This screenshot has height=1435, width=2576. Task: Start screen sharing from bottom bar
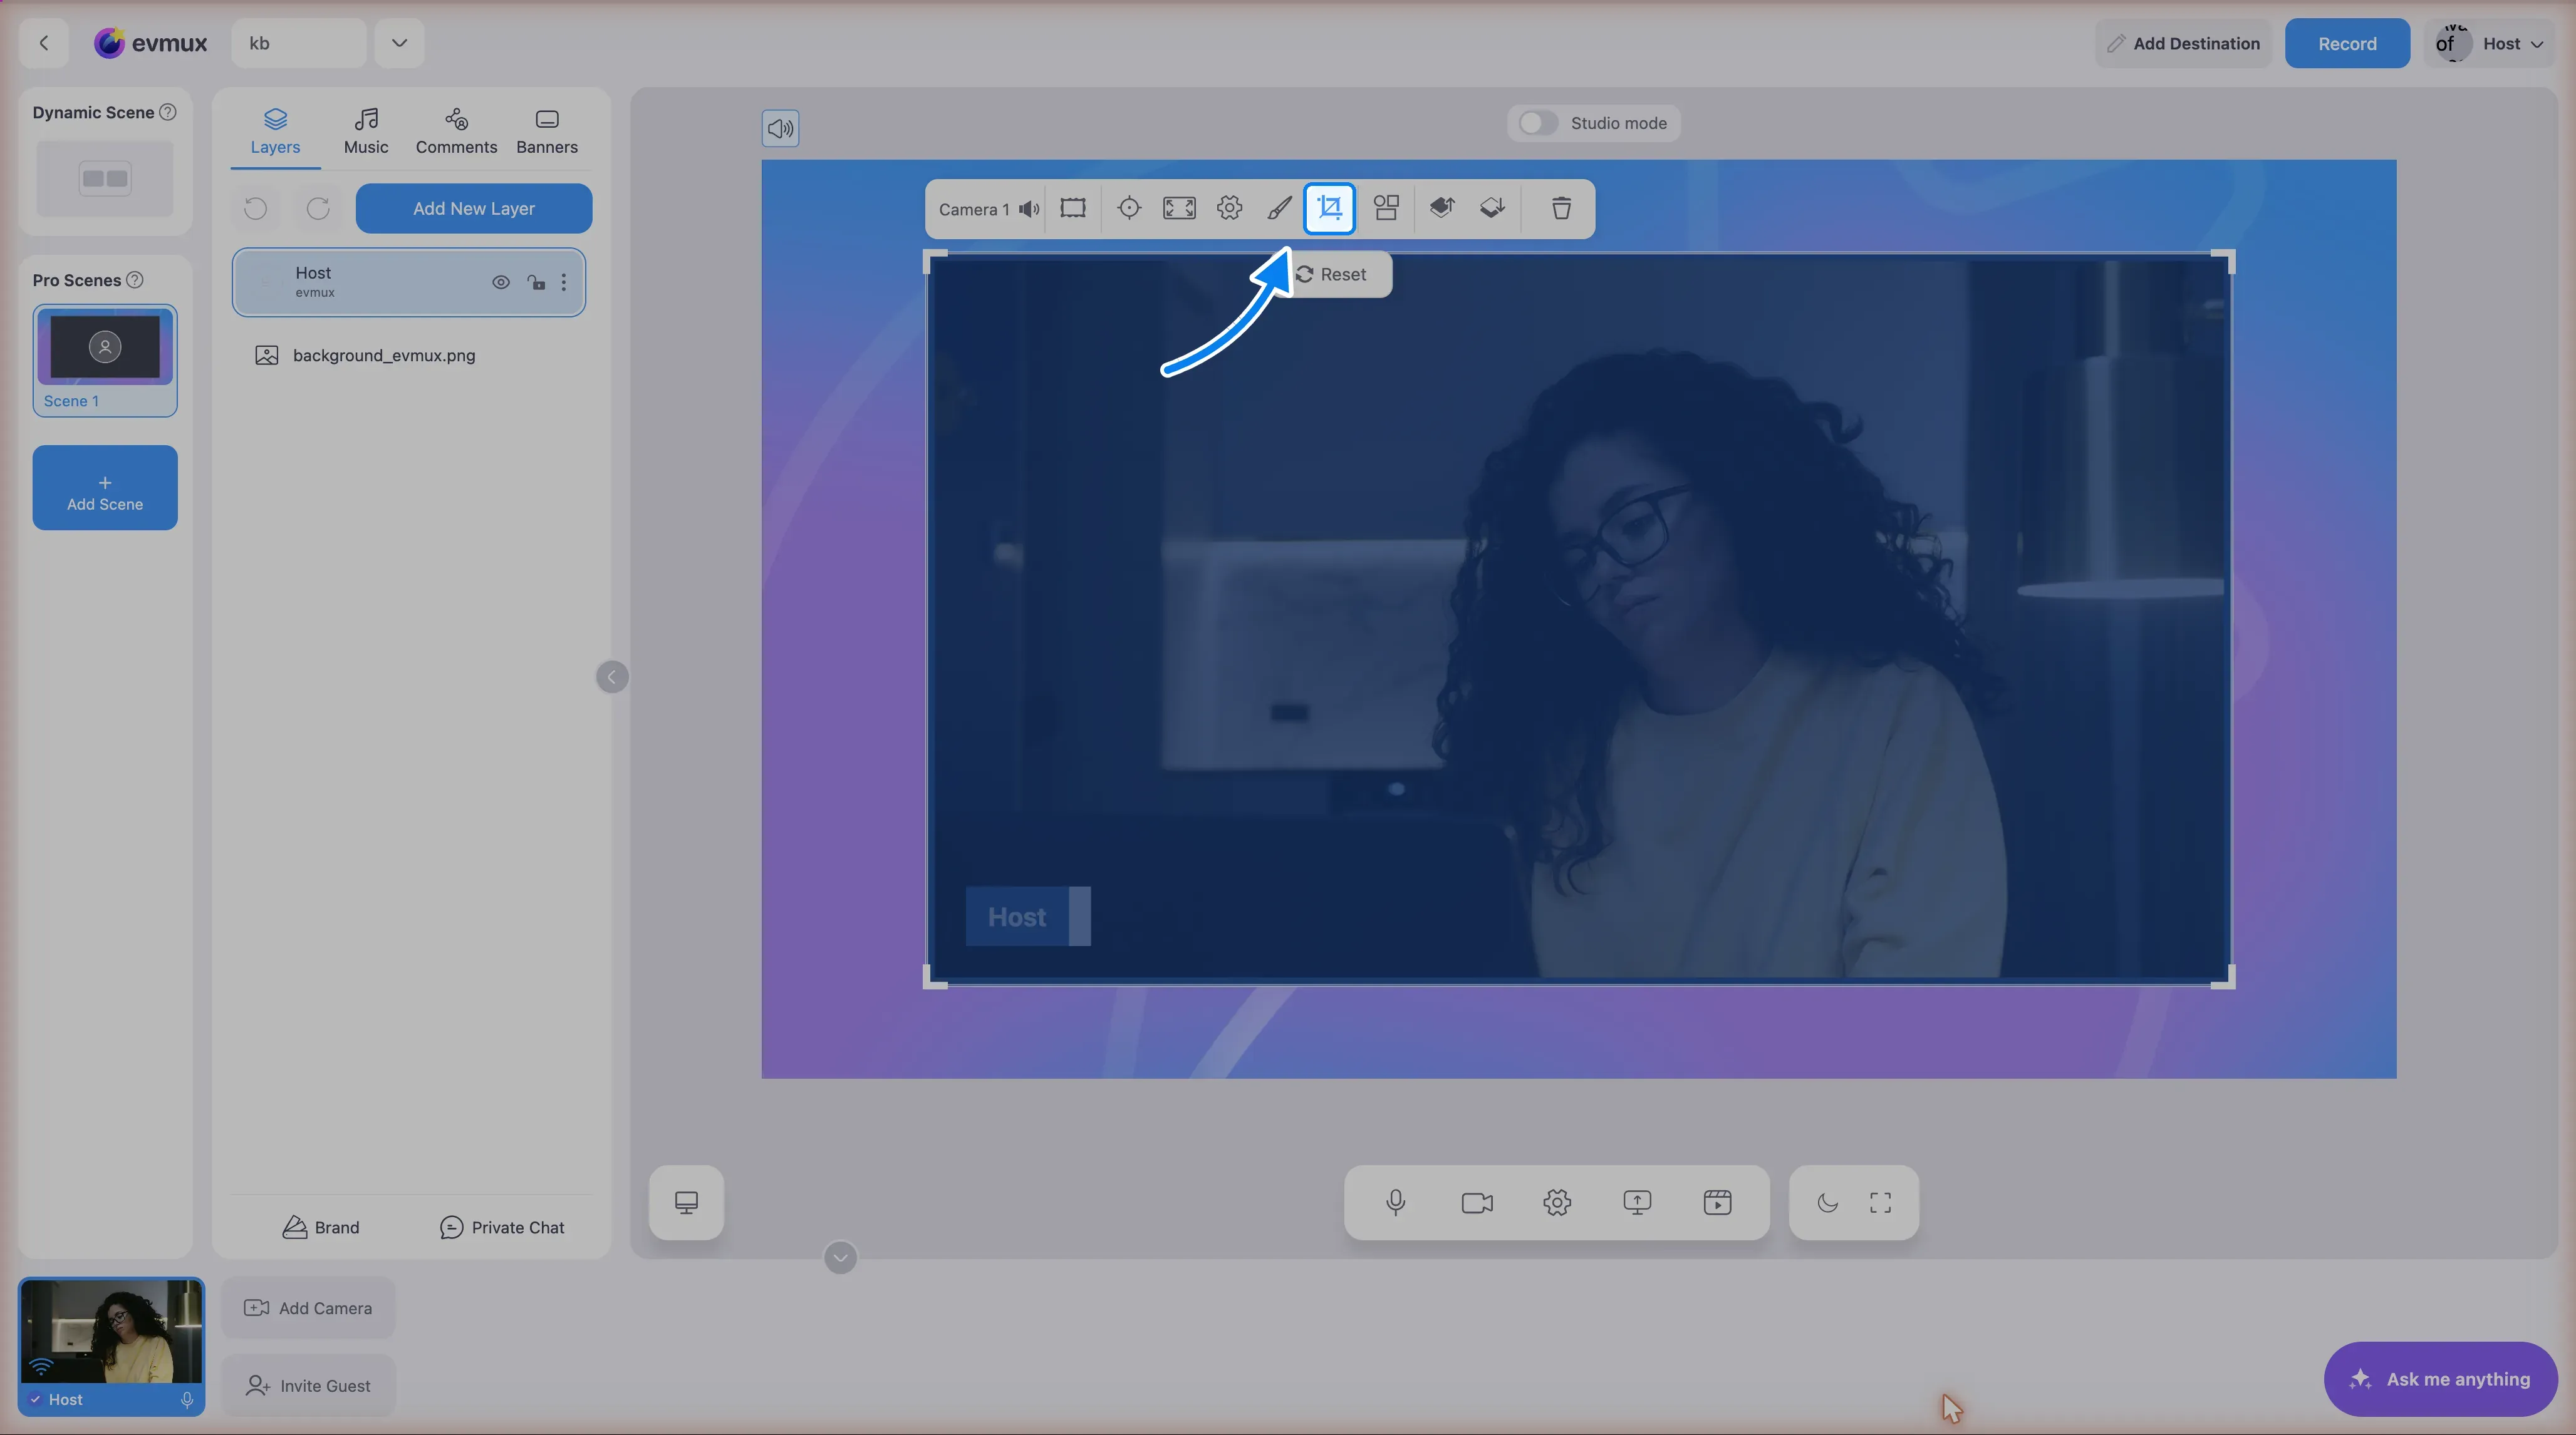coord(1637,1202)
